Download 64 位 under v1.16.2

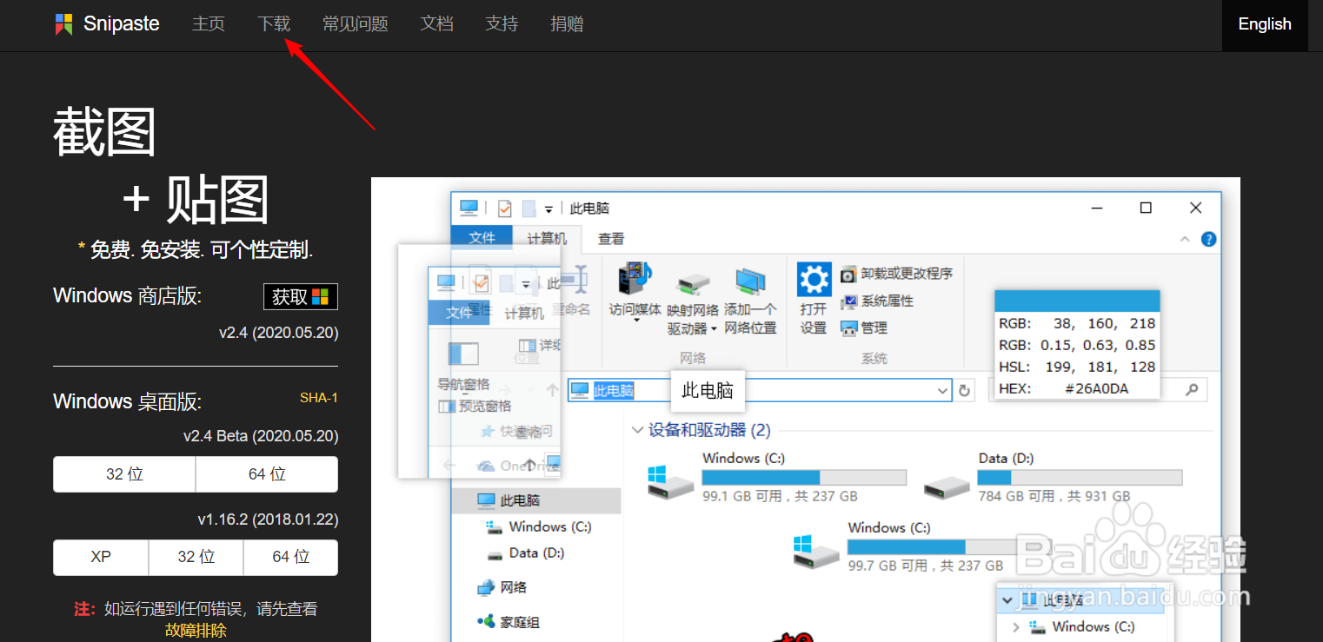290,557
